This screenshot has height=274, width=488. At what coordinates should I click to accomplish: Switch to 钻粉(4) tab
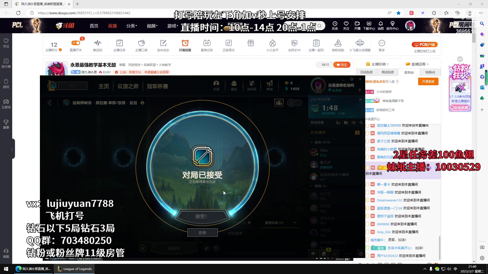click(x=430, y=72)
